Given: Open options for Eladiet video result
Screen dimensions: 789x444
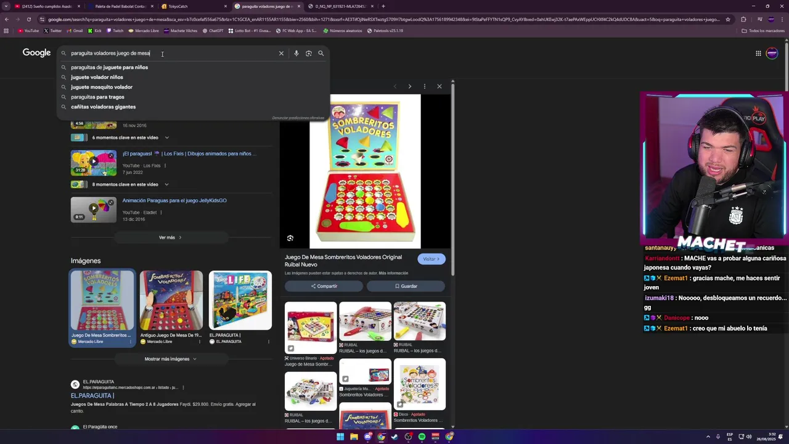Looking at the screenshot, I should tap(161, 213).
